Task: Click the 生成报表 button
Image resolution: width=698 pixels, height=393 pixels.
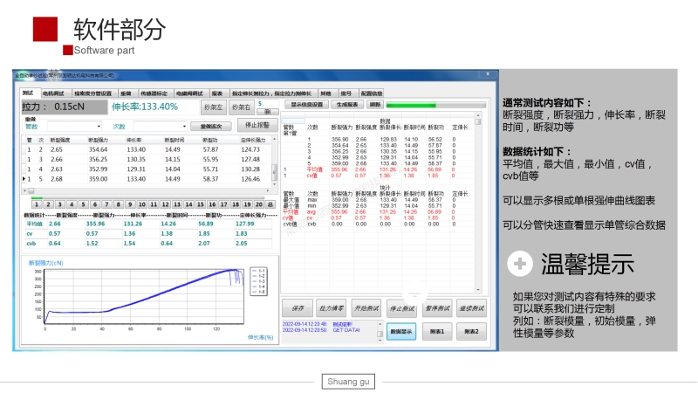Action: 347,104
